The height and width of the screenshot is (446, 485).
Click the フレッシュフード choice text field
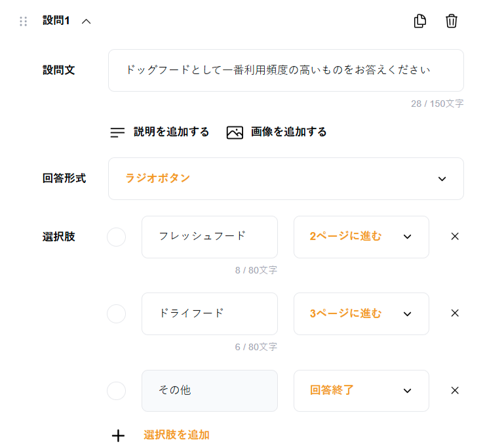coord(210,237)
